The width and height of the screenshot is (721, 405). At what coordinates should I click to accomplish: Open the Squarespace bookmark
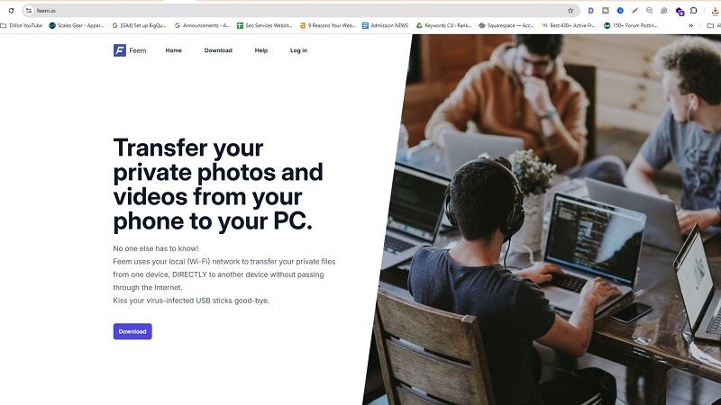click(506, 26)
